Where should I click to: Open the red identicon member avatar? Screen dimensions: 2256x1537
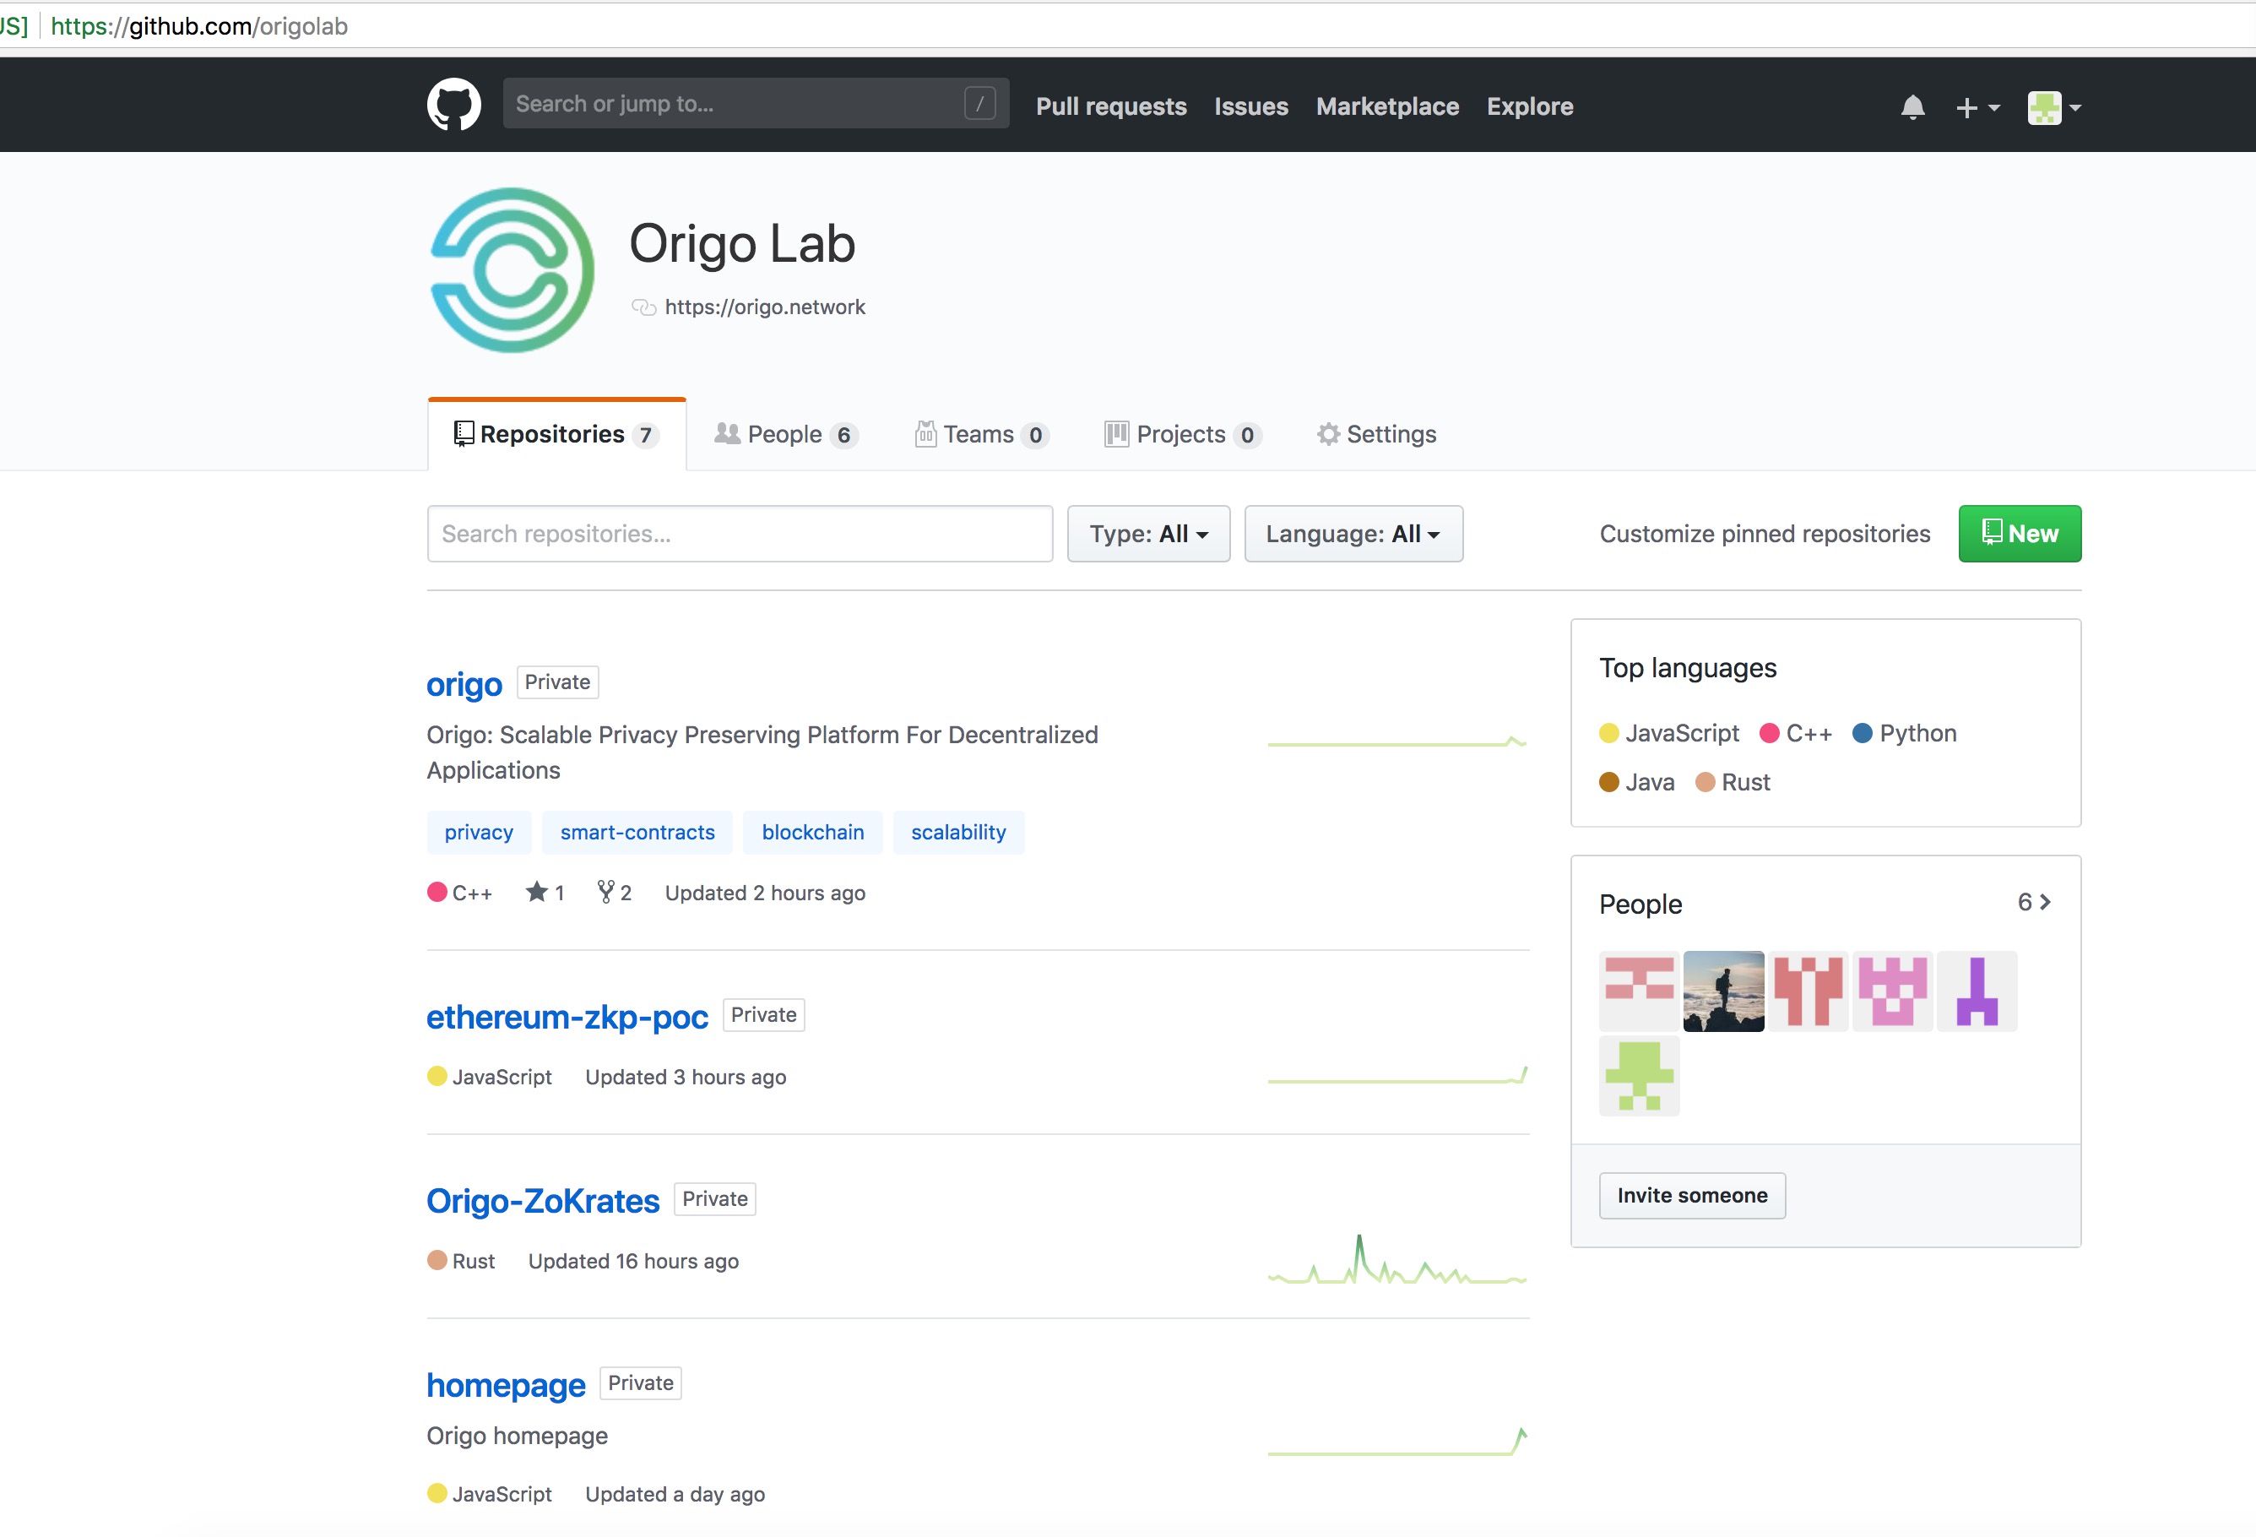coord(1808,991)
